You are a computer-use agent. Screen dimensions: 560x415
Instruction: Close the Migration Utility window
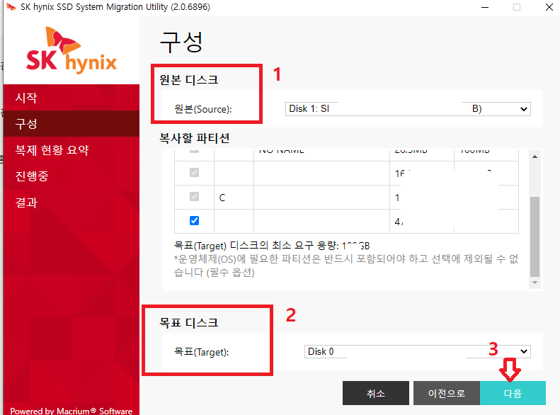coord(549,7)
